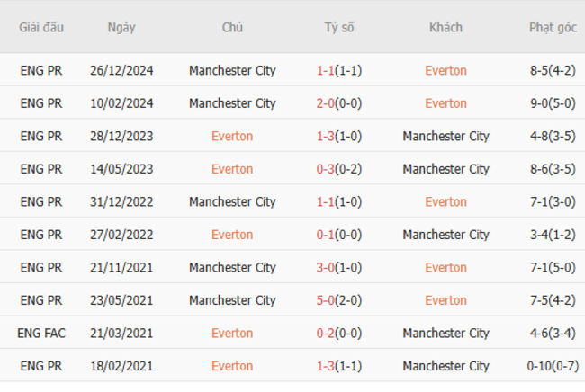Viewport: 585px width, 392px height.
Task: Open the 2-0 score from 10/02/2024
Action: pos(325,103)
